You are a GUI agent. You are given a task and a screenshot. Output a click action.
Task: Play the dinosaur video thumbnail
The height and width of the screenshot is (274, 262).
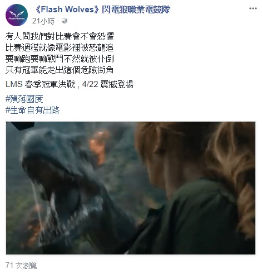pos(131,188)
